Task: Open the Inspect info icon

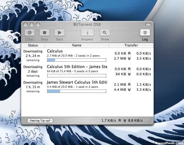Action: [x=87, y=33]
